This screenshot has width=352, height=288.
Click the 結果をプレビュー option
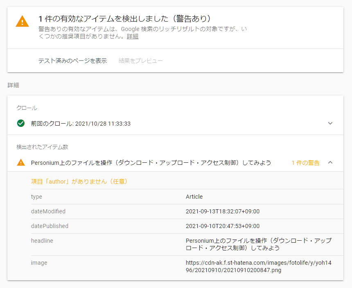coord(139,60)
